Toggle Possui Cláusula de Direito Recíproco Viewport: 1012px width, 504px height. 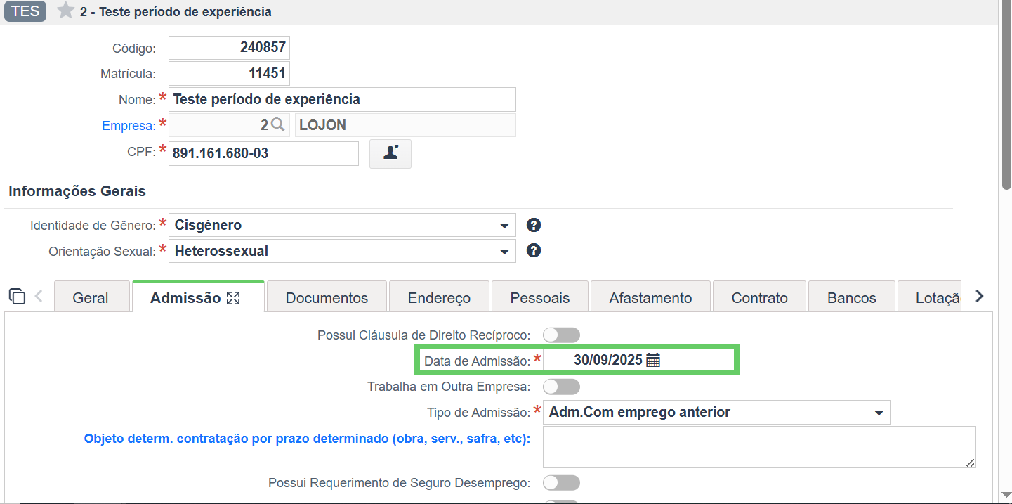coord(561,335)
